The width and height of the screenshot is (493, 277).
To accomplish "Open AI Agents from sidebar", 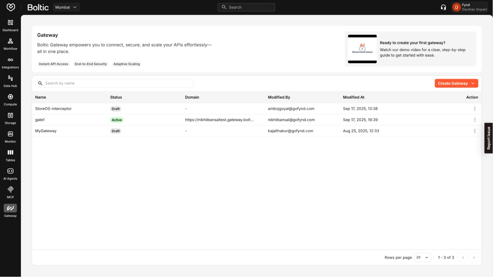I will pyautogui.click(x=10, y=171).
